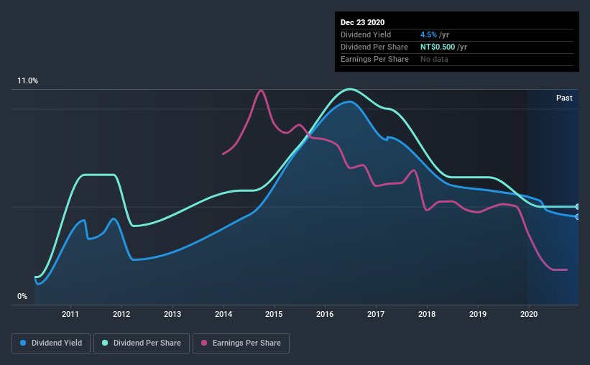
Task: Click the tooltip Dividend Yield row label
Action: click(x=366, y=34)
